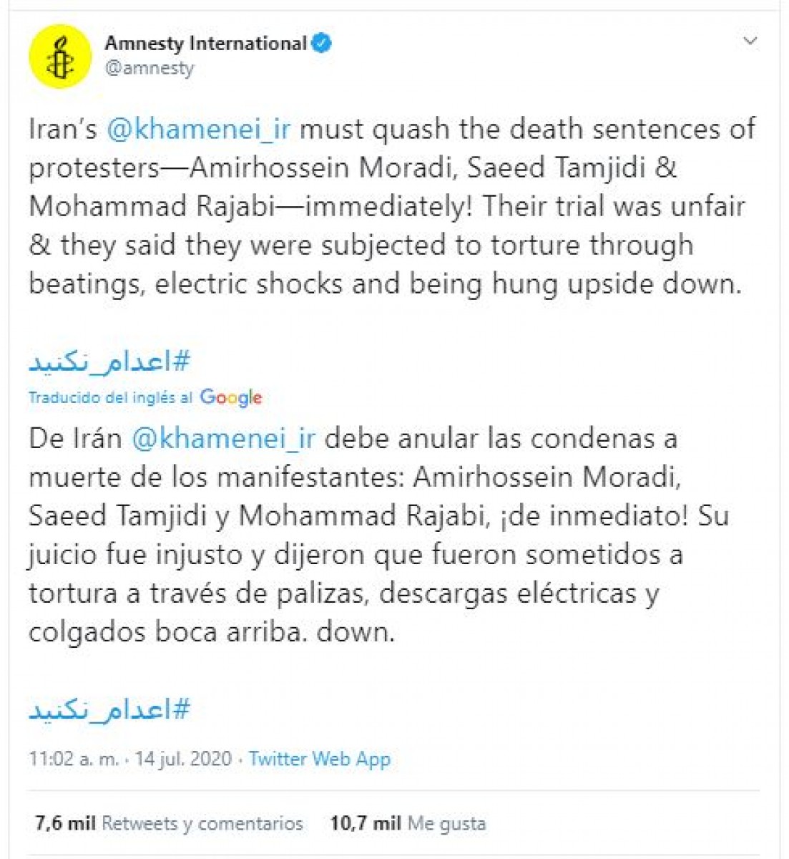This screenshot has width=789, height=859.
Task: Open the Persian hashtag below the Spanish translation
Action: 109,709
